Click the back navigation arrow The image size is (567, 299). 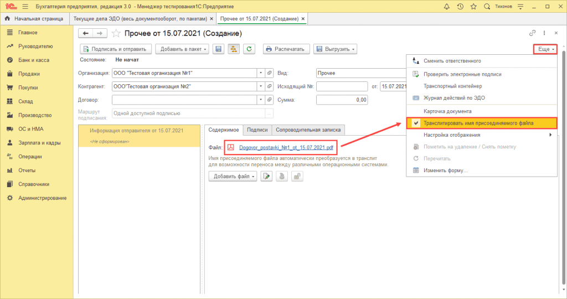click(86, 33)
